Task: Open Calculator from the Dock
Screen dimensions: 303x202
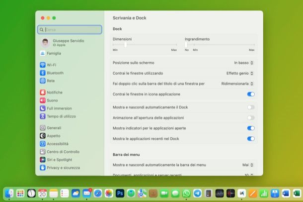Action: [208, 193]
